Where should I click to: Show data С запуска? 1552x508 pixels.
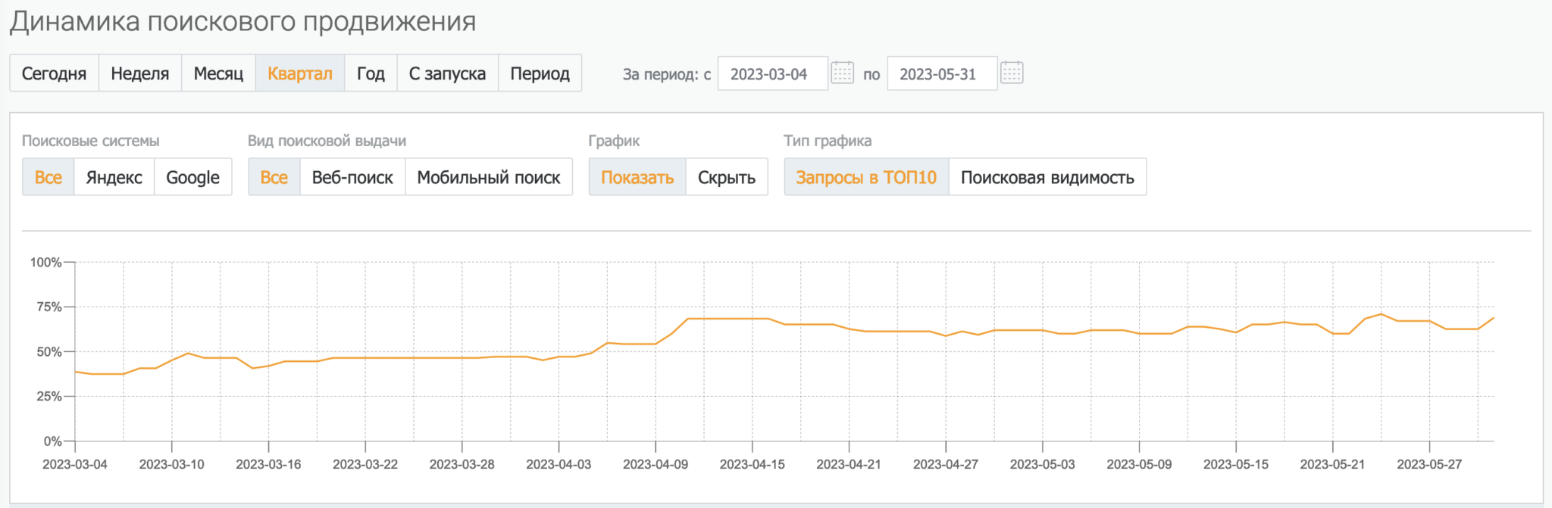[x=447, y=73]
